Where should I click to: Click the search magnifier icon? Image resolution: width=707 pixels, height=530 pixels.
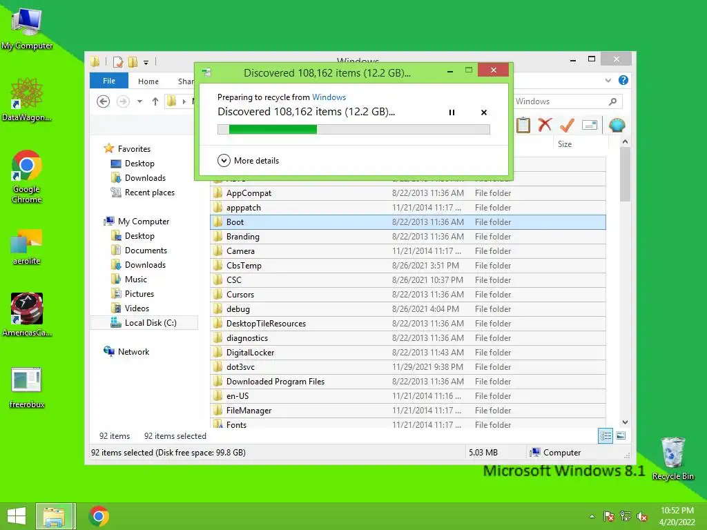click(613, 101)
